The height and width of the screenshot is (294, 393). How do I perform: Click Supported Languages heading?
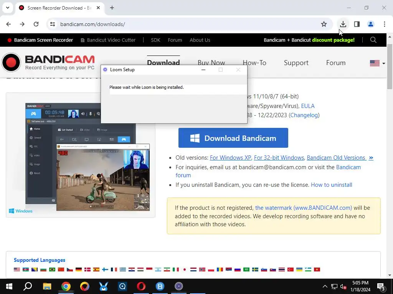40,260
